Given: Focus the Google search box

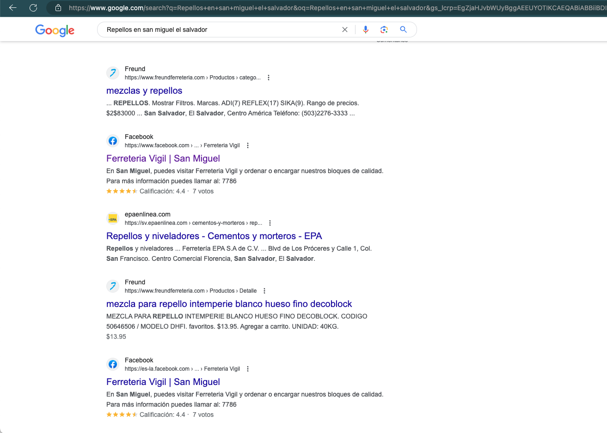Looking at the screenshot, I should (x=222, y=30).
